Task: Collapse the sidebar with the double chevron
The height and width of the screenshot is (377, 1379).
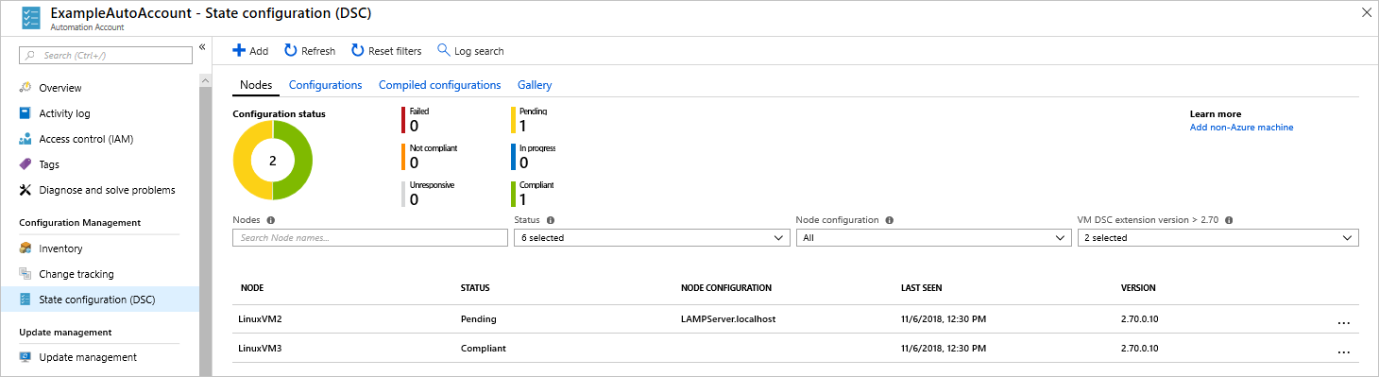Action: pyautogui.click(x=202, y=46)
